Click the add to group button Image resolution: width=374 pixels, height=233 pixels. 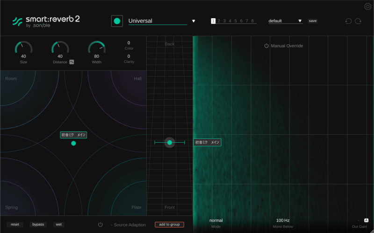[169, 225]
